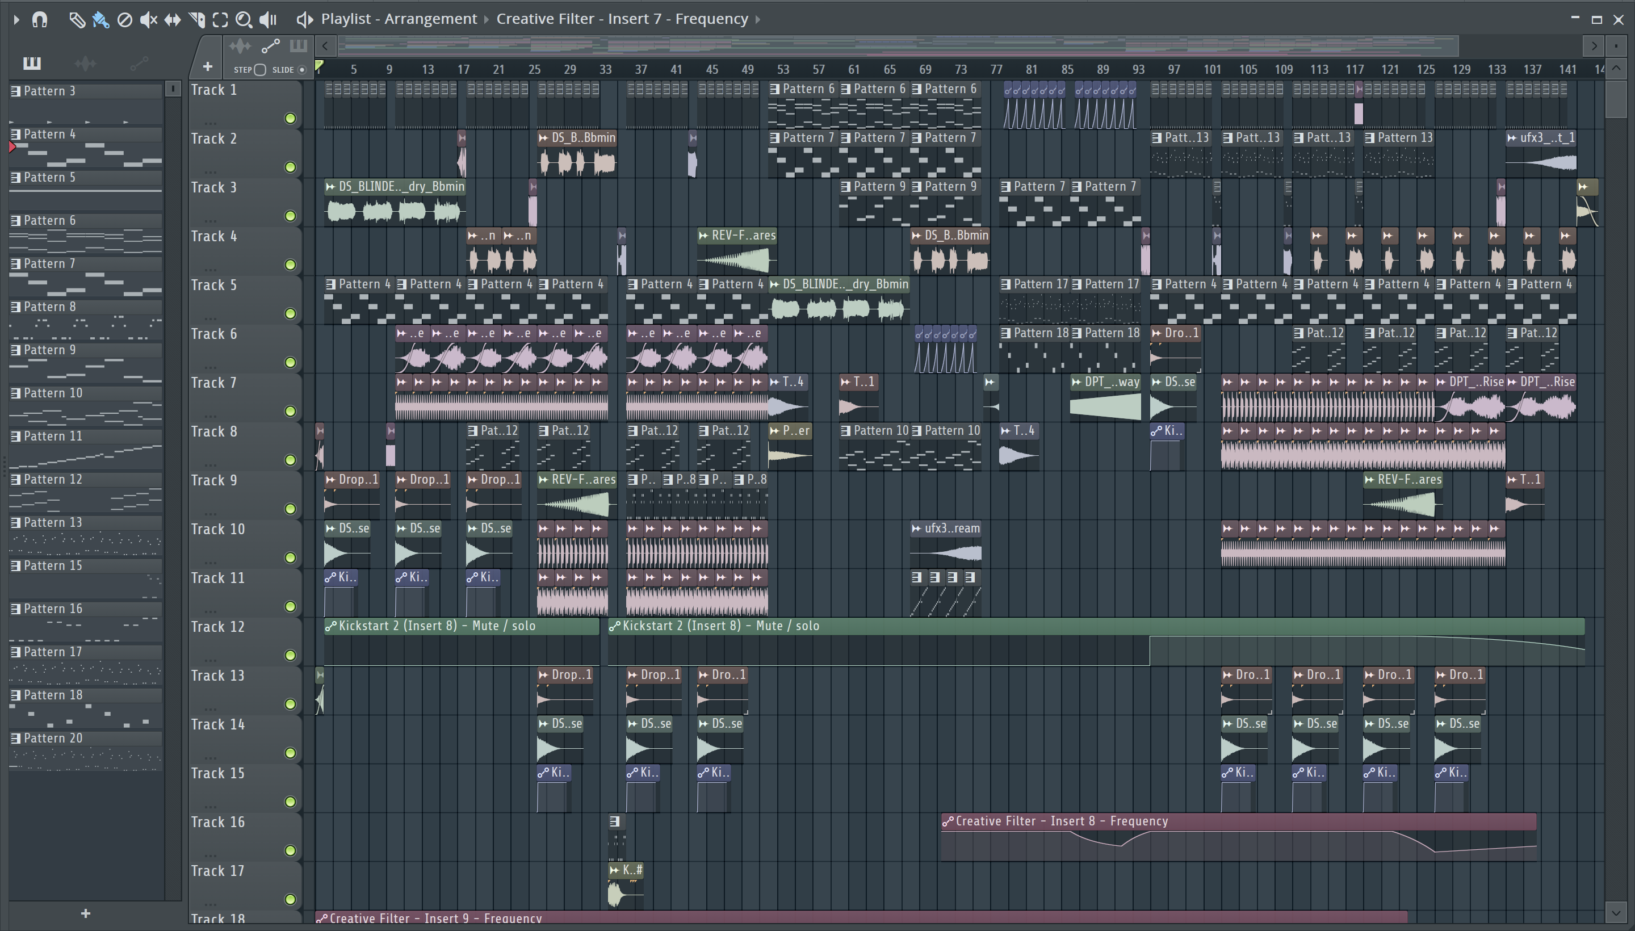Open the REV-F..ares clip menu on Track 4

[x=704, y=236]
